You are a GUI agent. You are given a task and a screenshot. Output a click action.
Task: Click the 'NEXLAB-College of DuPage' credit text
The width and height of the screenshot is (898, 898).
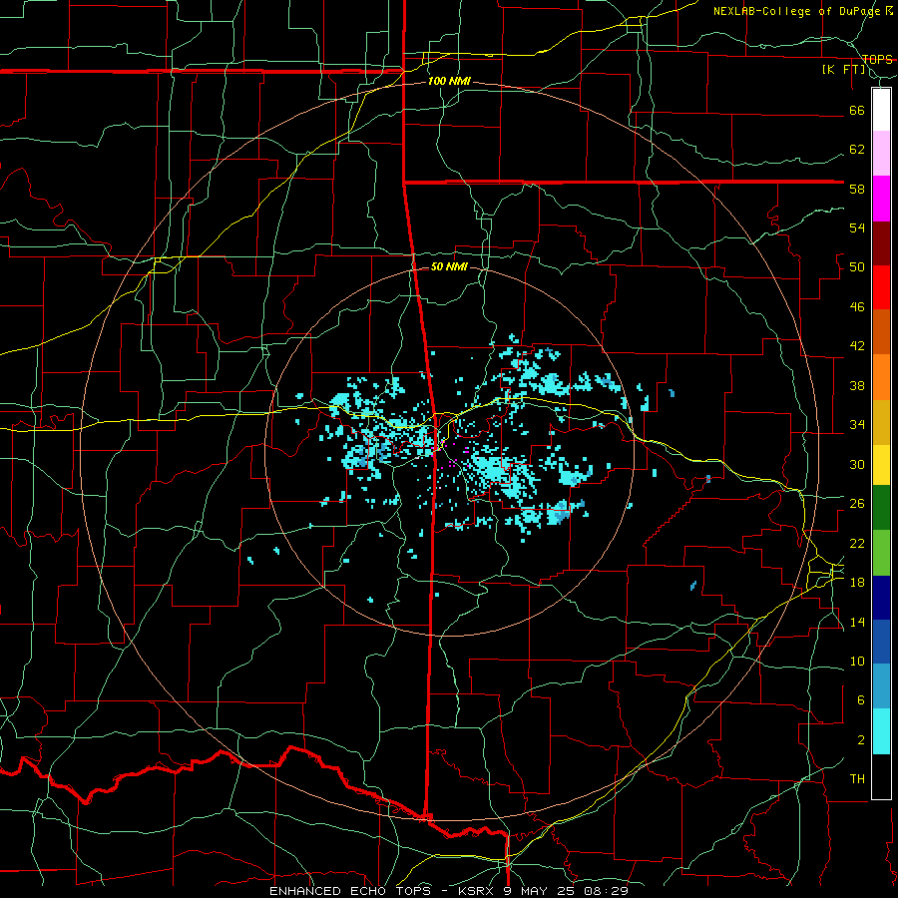798,11
